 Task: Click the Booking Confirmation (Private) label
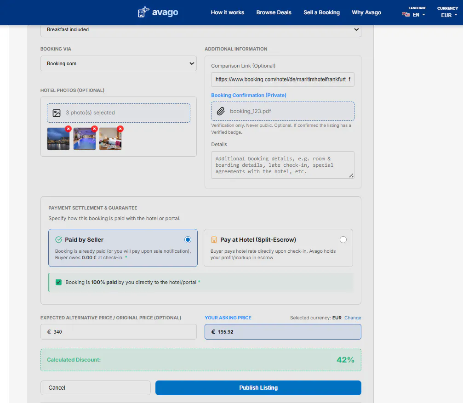pos(249,95)
